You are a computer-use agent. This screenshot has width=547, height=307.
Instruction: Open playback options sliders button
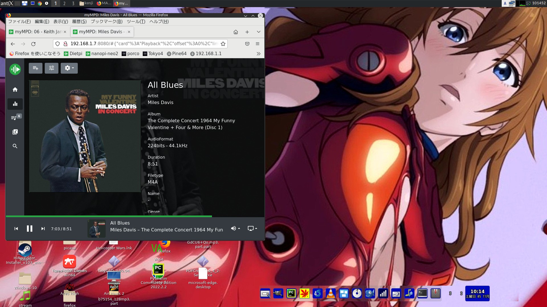coord(52,68)
